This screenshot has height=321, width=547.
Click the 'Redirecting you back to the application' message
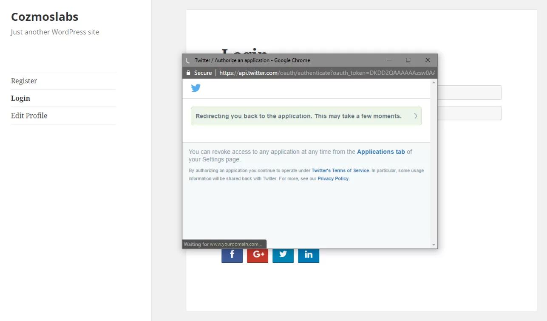(298, 116)
